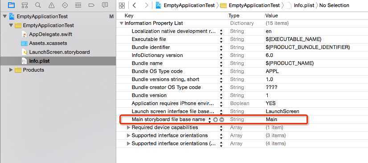Open the Project navigator folder icon

pos(11,5)
